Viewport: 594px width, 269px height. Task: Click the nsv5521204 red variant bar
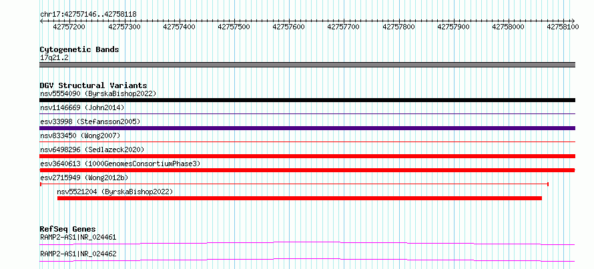300,198
